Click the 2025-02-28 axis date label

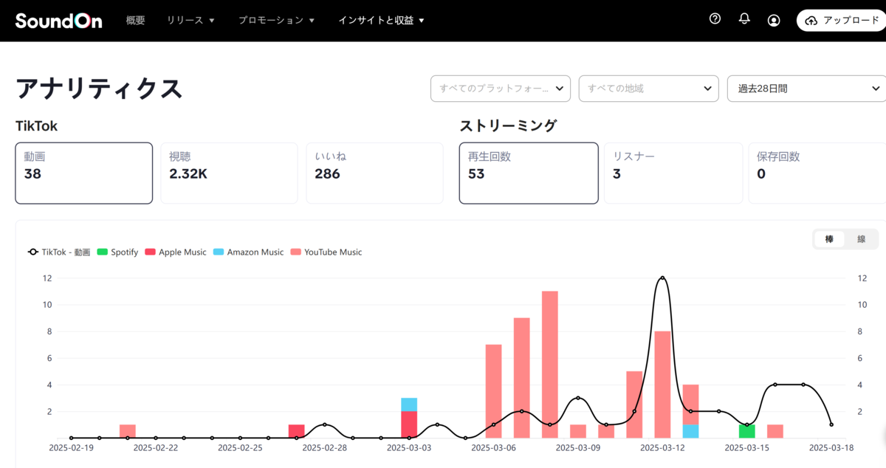click(x=325, y=447)
